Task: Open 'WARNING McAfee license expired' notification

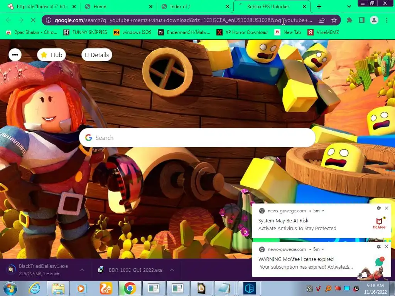Action: [322, 259]
